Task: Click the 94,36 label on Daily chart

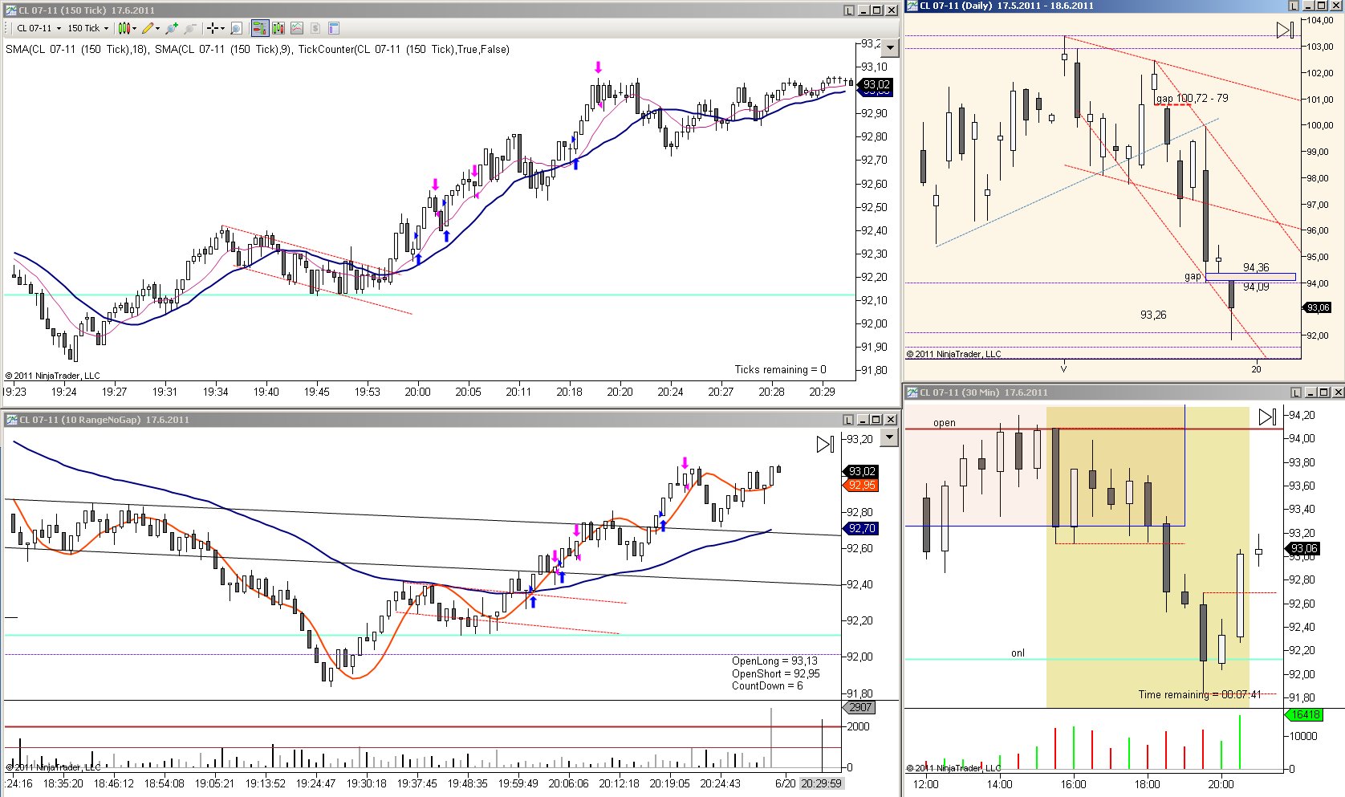Action: pos(1256,267)
